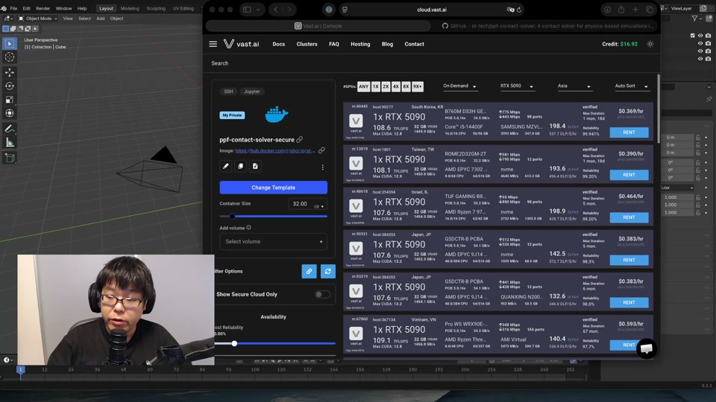Image resolution: width=716 pixels, height=402 pixels.
Task: Select the Blender Annotate tool
Action: [x=10, y=129]
